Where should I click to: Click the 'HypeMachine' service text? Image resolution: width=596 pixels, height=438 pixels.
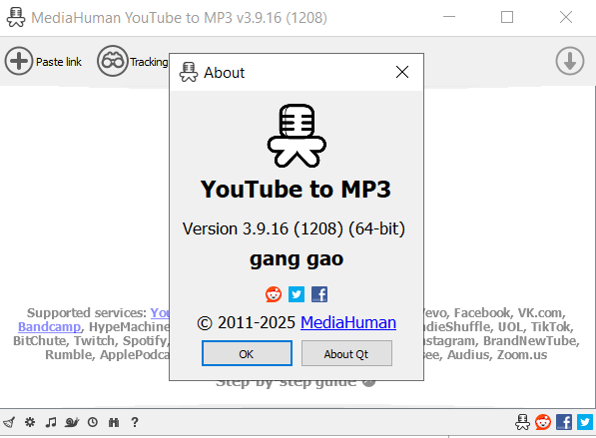coord(129,326)
